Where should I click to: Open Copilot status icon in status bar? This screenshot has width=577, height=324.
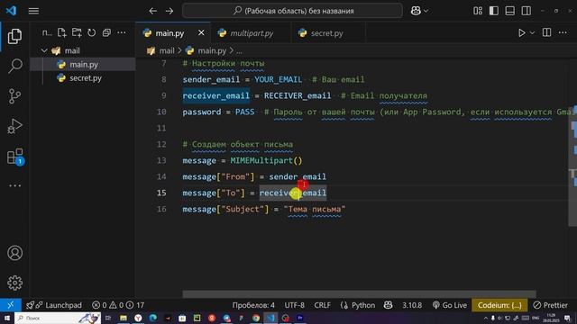[x=388, y=305]
